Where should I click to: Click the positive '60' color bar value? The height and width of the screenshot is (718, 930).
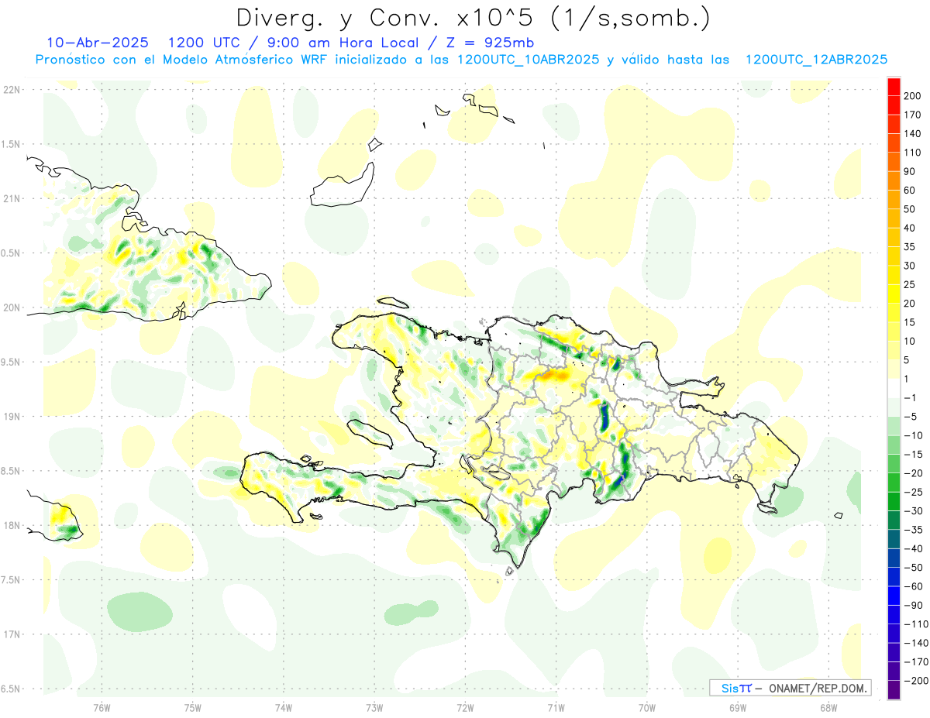coord(910,191)
